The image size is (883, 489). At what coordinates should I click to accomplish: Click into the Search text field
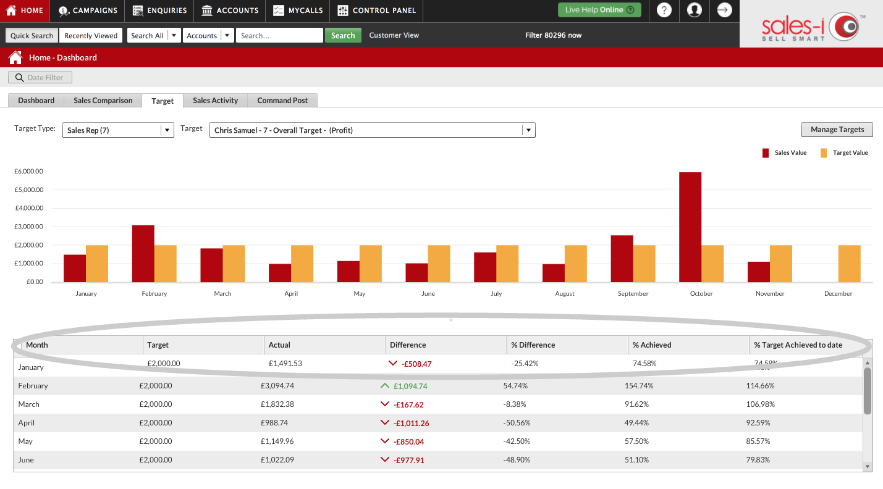[x=280, y=35]
